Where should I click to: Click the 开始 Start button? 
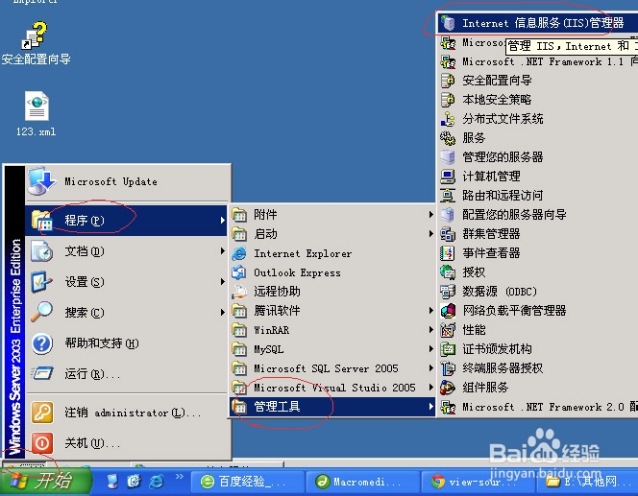[45, 482]
